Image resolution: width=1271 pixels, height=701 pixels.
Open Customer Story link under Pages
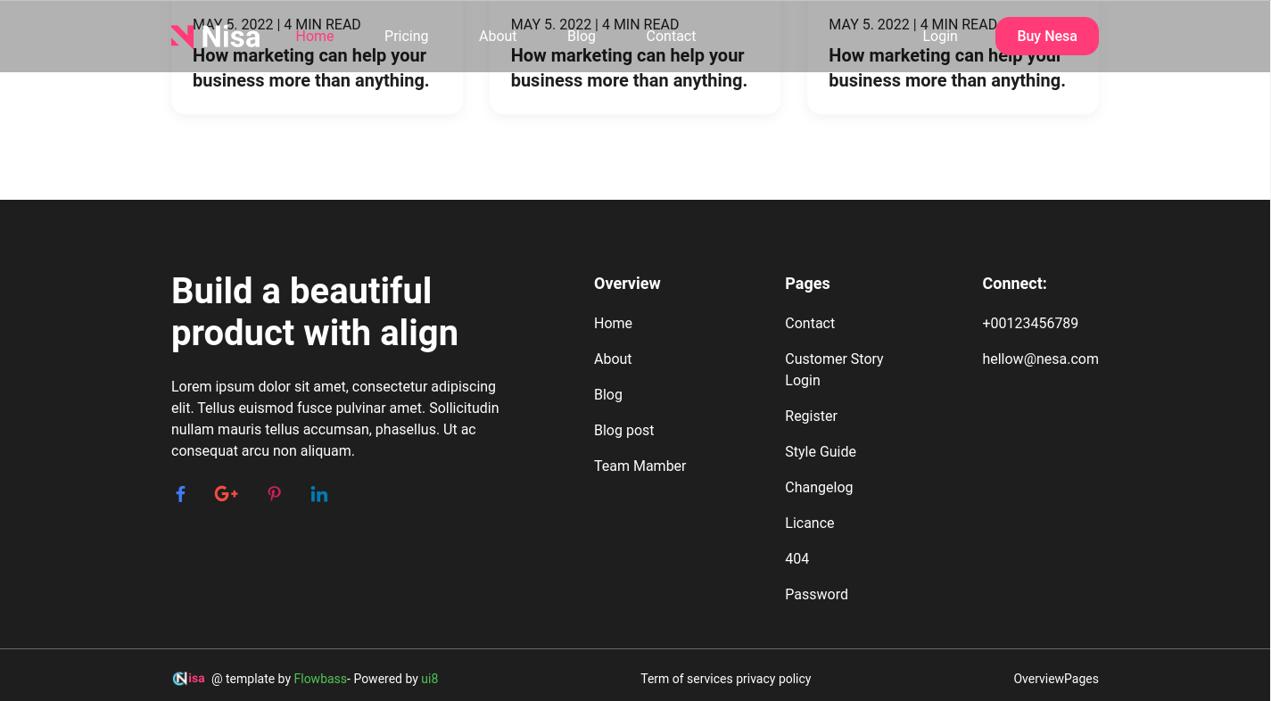pos(834,359)
